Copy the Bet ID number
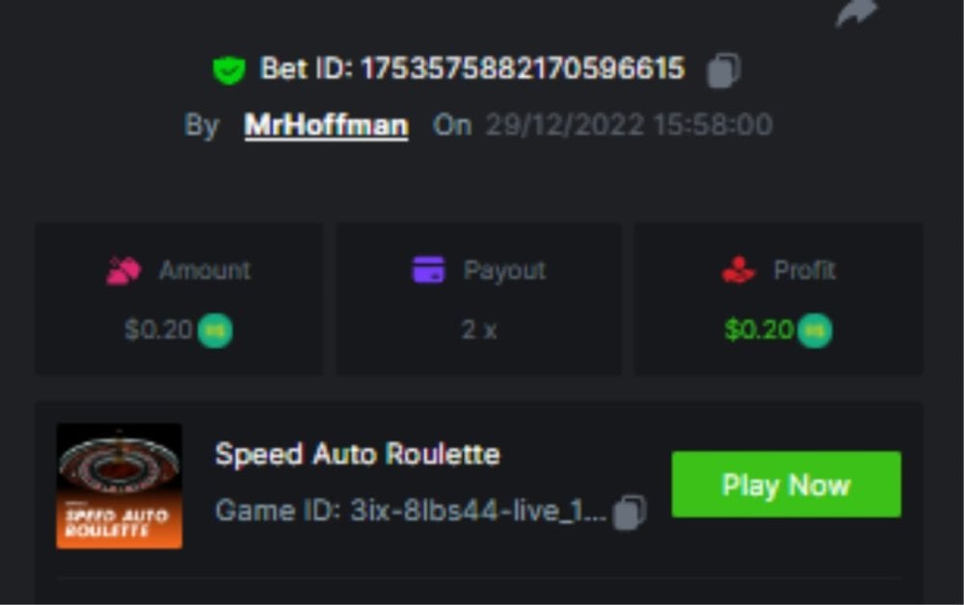The height and width of the screenshot is (605, 964). (x=723, y=70)
